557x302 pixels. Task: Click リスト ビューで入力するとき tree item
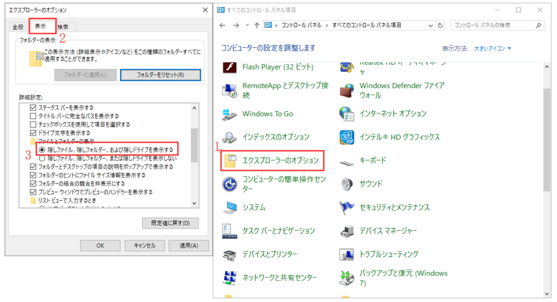[67, 201]
